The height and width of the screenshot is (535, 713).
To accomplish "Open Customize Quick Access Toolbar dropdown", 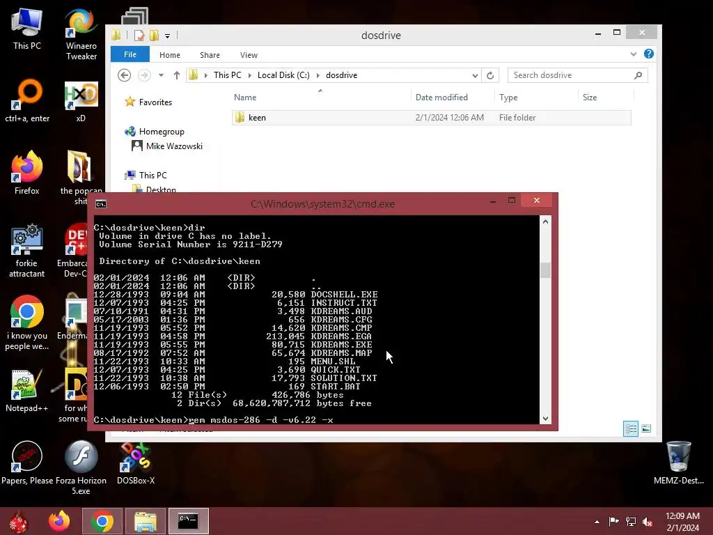I will coord(167,36).
